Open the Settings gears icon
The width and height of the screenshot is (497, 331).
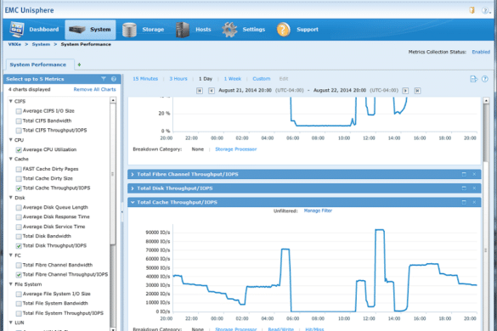(229, 30)
